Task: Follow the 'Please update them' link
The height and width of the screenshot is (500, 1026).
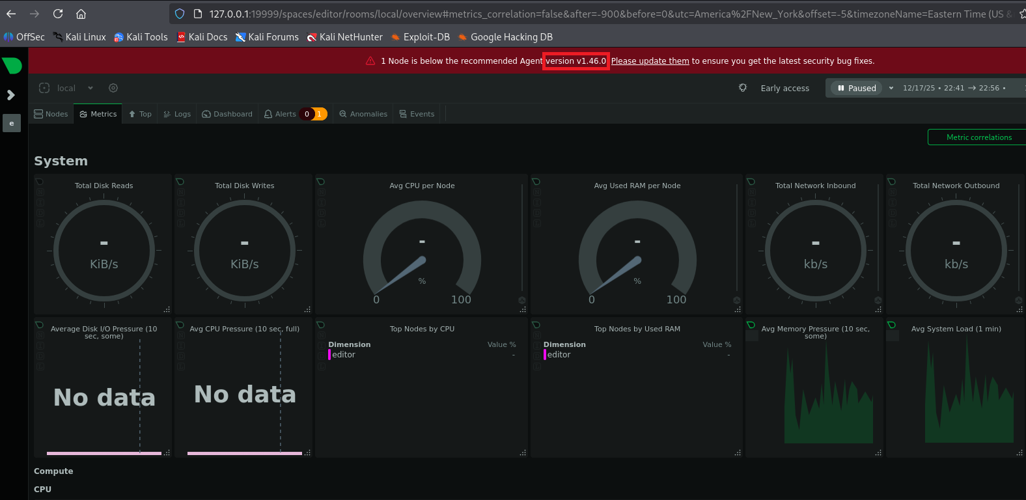Action: tap(650, 61)
